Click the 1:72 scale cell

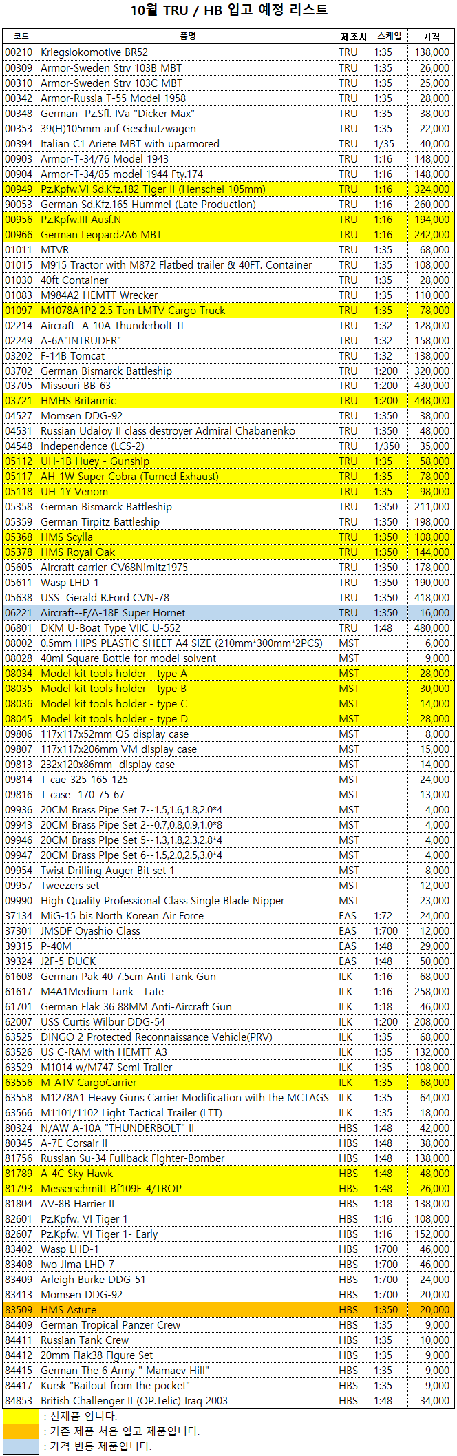[x=383, y=916]
